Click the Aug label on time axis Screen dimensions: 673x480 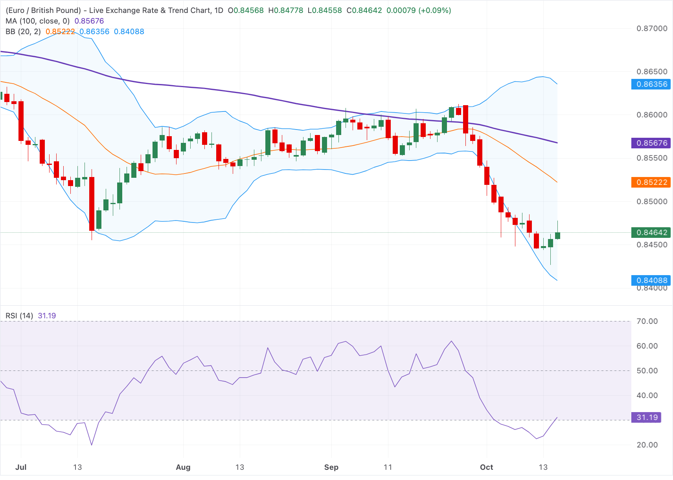(x=183, y=467)
